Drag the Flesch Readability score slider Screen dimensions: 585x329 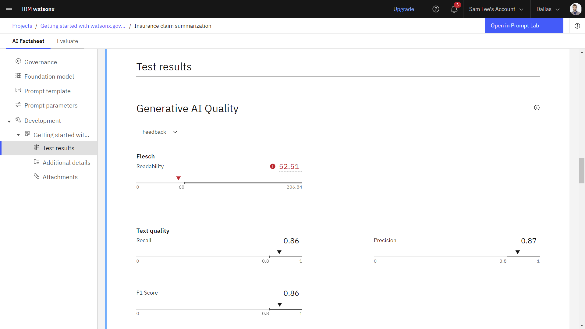point(178,178)
